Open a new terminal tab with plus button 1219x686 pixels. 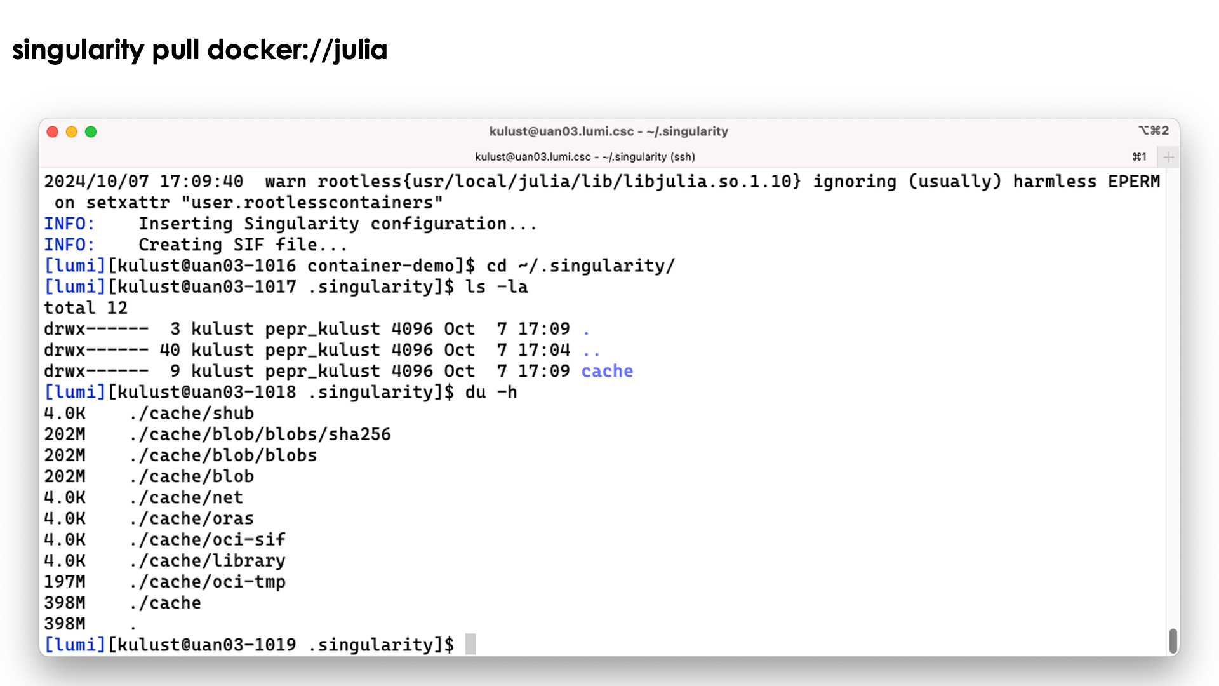click(x=1168, y=157)
